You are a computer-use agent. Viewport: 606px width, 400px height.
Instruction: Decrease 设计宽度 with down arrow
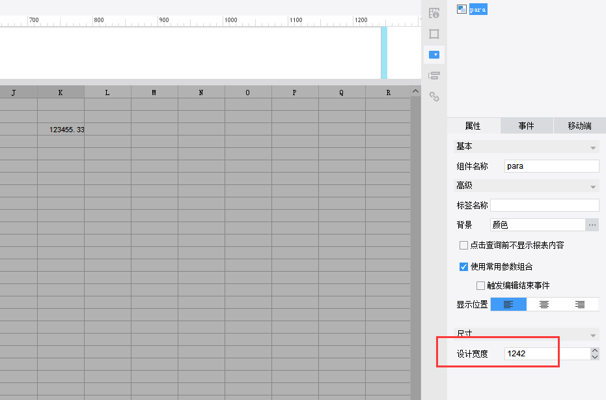595,357
